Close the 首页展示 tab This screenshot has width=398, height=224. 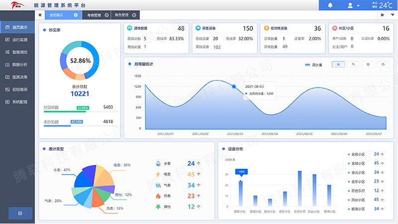(76, 15)
